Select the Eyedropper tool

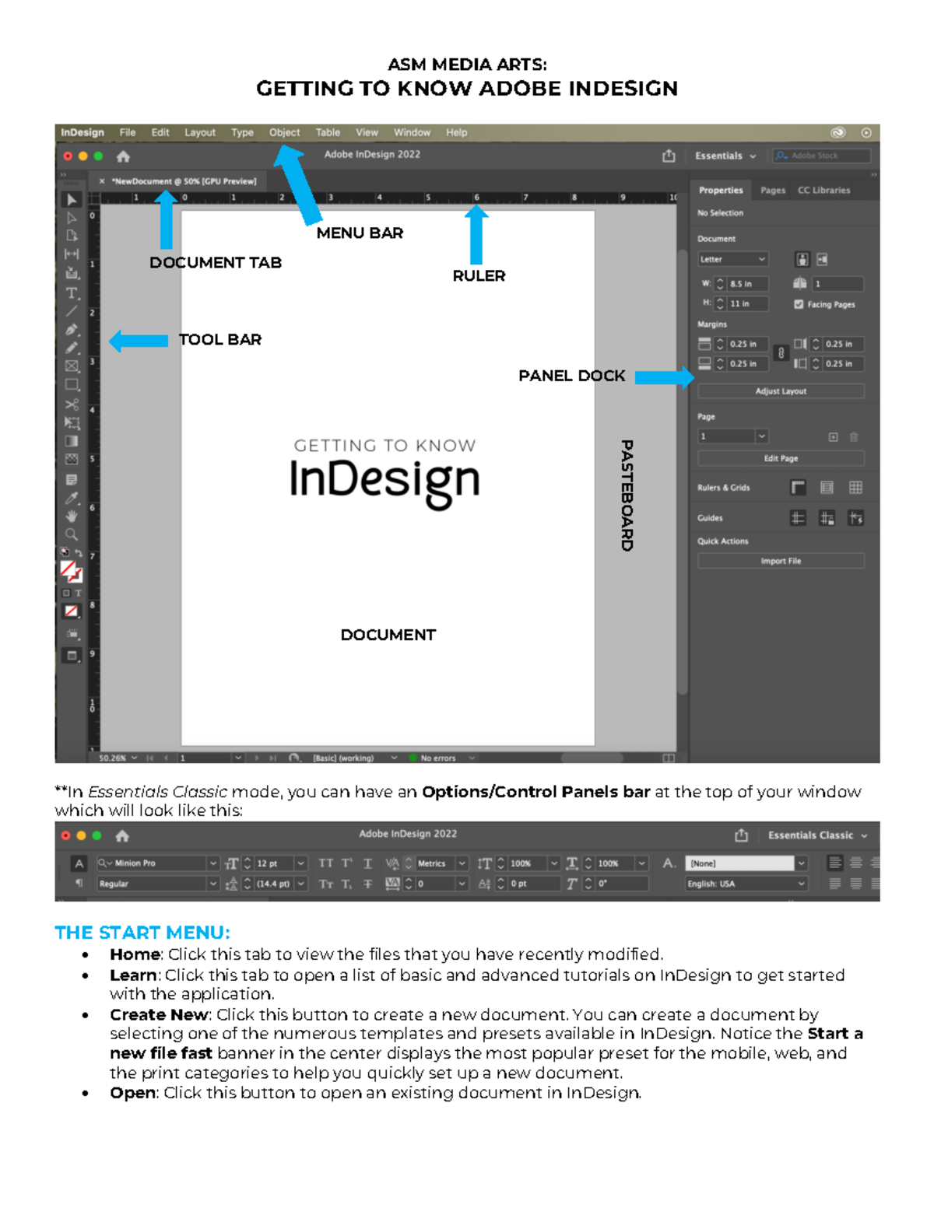[72, 498]
